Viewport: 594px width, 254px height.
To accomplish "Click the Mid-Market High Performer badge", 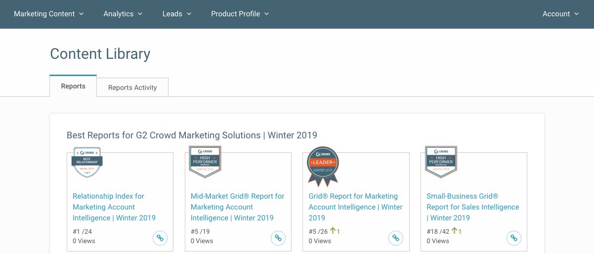I will coord(205,162).
